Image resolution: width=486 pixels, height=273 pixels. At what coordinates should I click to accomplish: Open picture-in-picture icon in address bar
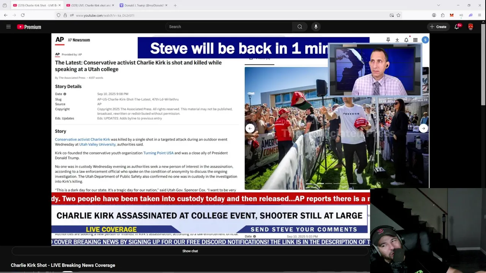click(391, 15)
